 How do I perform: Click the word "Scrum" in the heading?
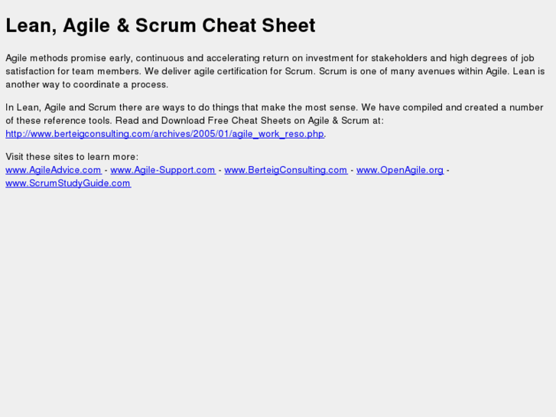click(x=166, y=26)
